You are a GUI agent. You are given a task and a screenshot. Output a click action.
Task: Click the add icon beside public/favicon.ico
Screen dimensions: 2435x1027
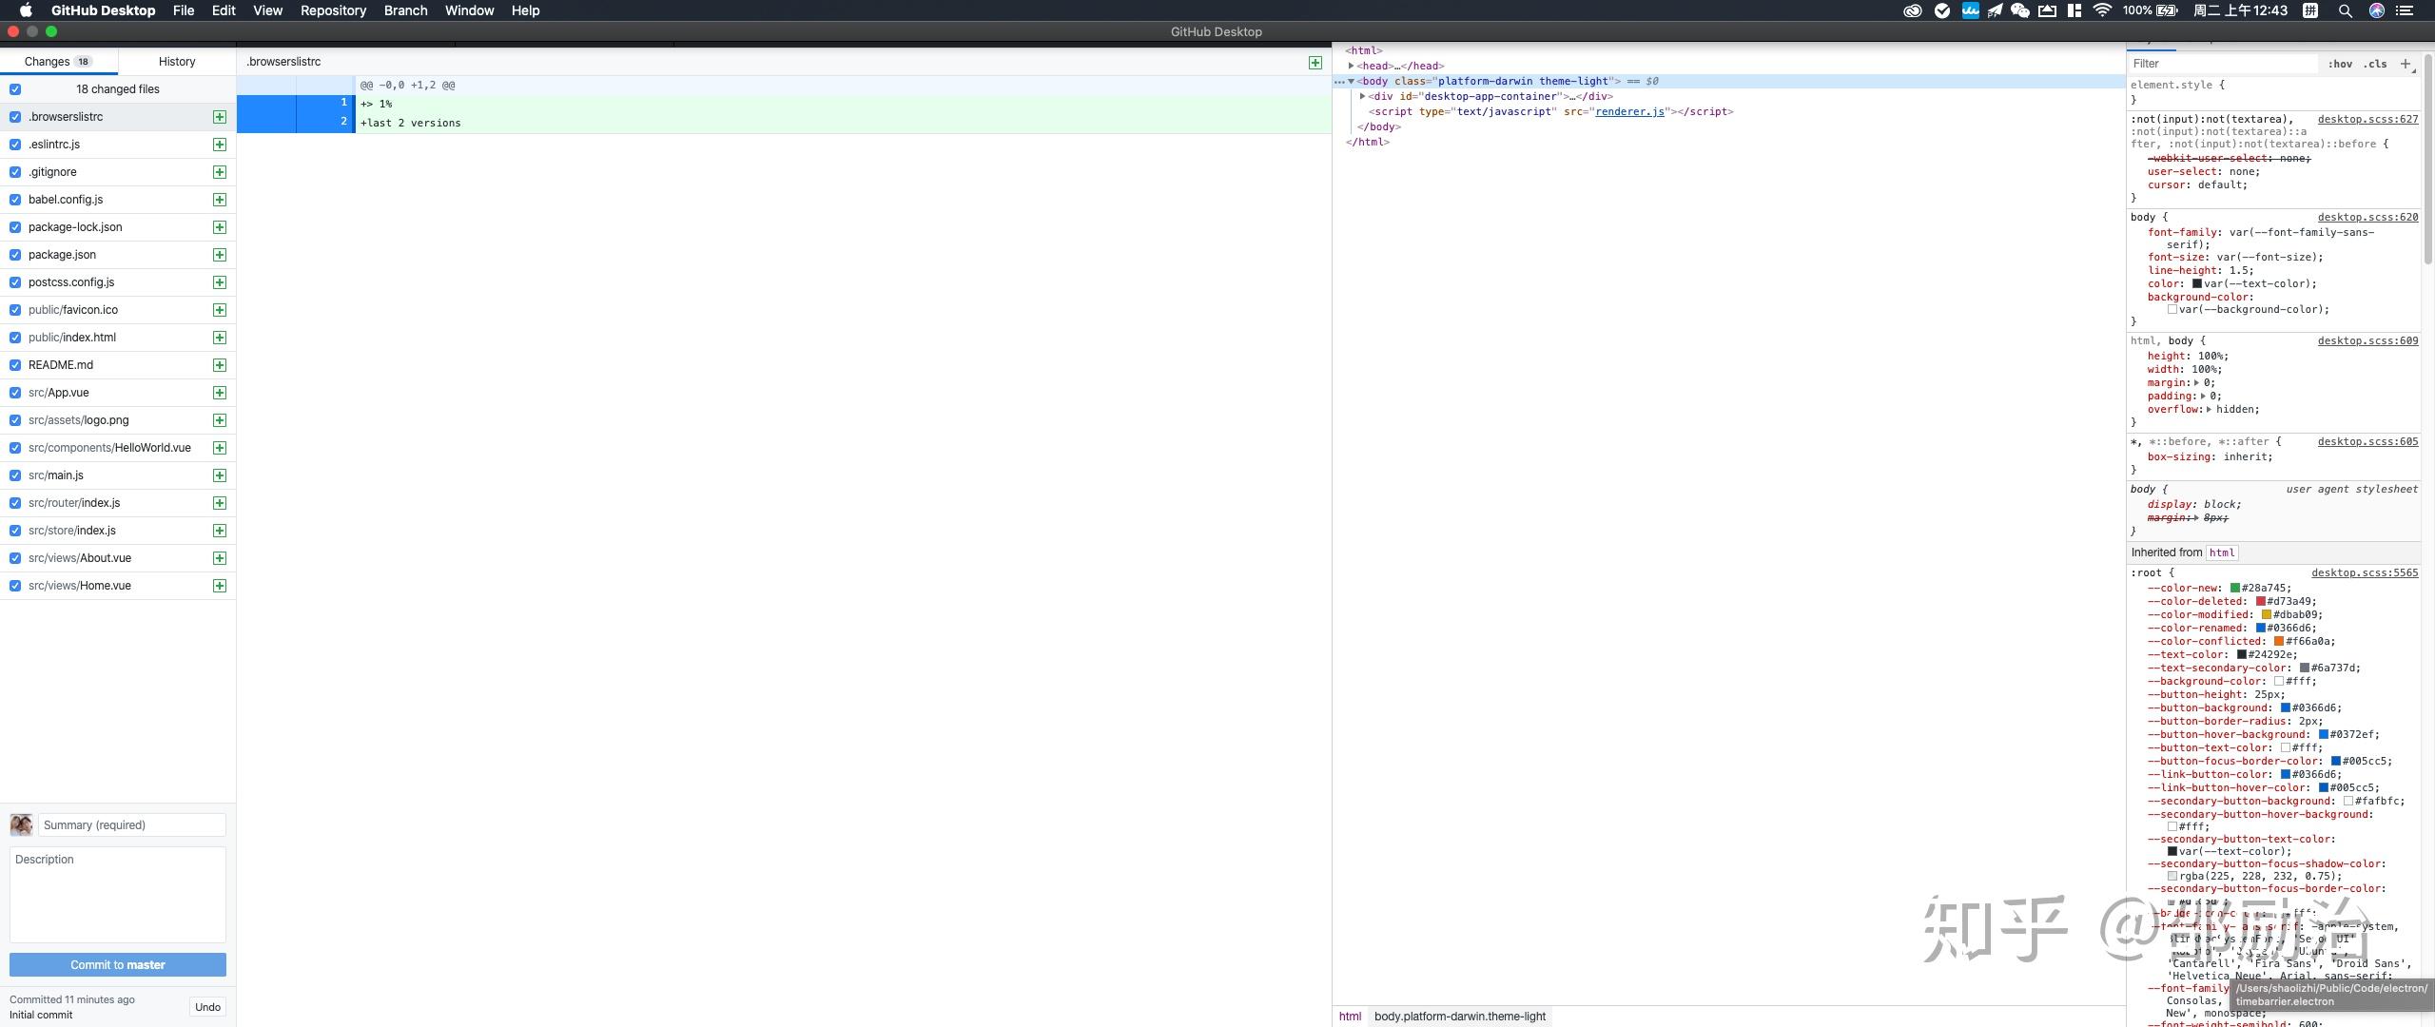tap(219, 310)
